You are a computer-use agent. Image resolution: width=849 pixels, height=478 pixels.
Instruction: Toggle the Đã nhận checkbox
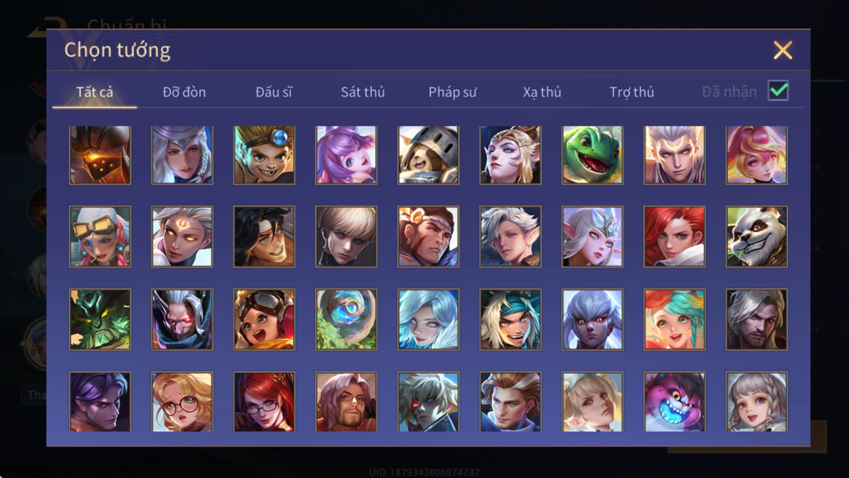tap(778, 91)
